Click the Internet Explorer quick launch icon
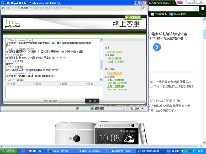Screen dimensions: 206x154 tap(35, 151)
